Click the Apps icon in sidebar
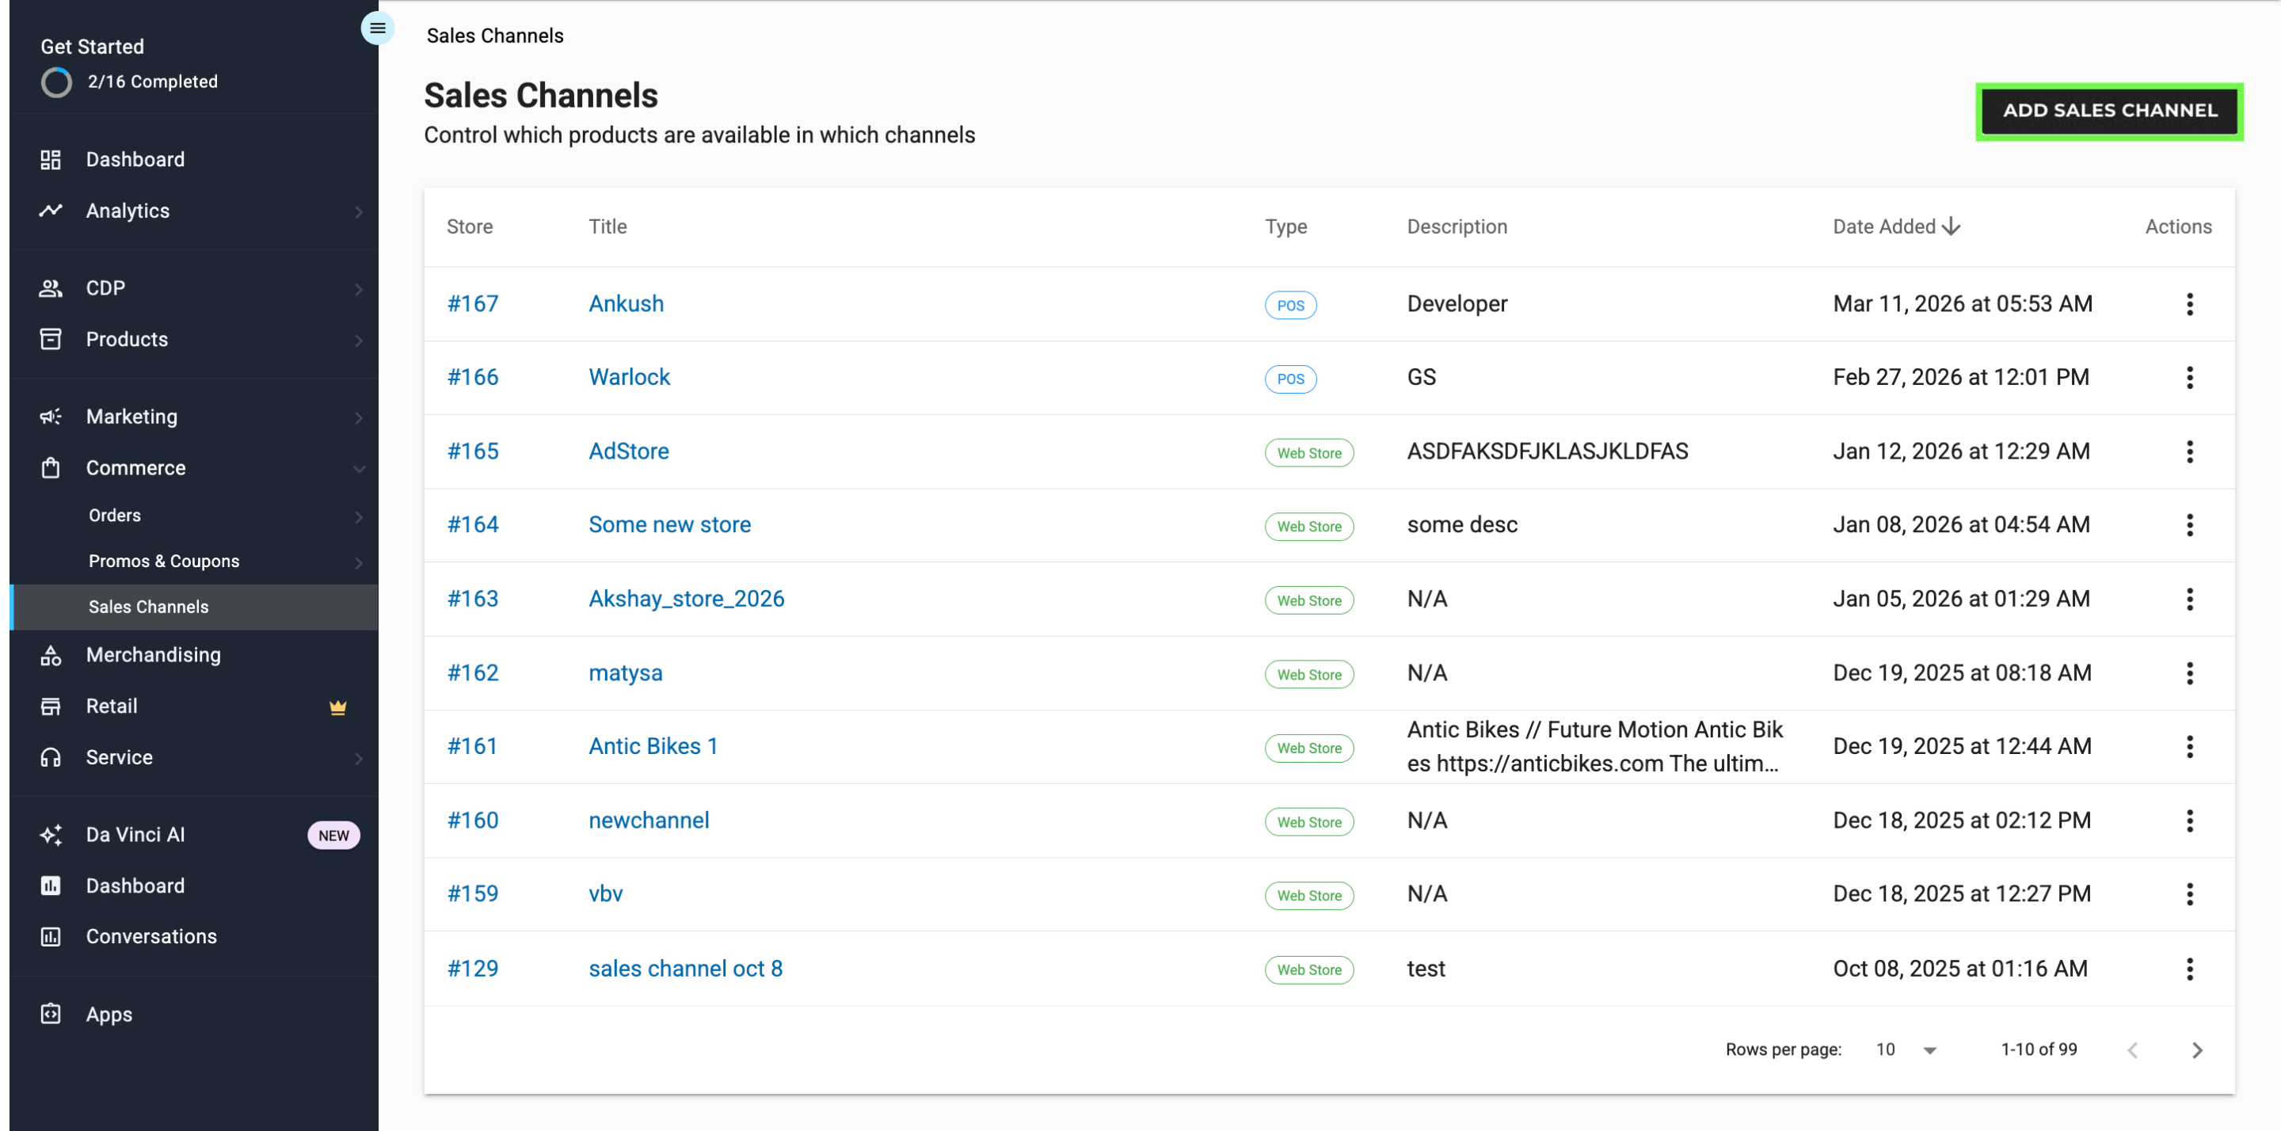 tap(51, 1014)
